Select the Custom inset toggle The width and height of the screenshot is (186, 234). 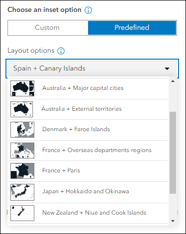click(x=48, y=28)
